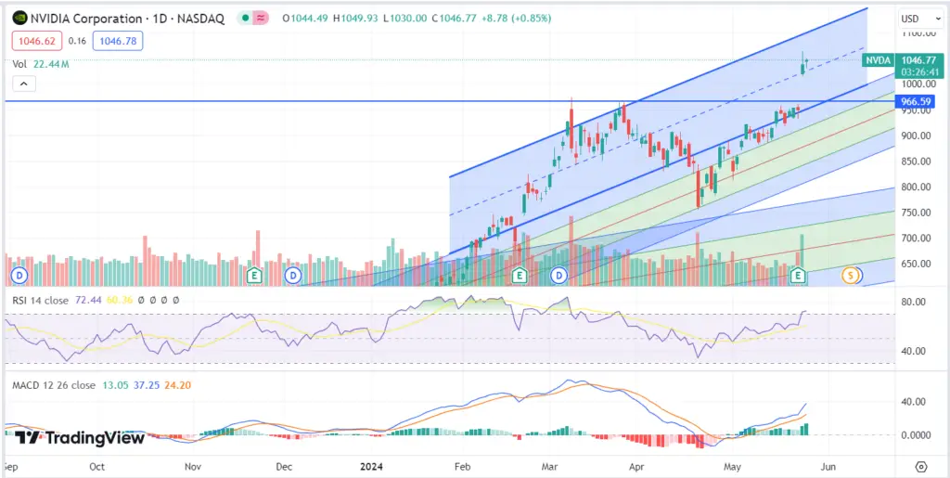Click MACD histogram value 13.05
This screenshot has height=478, width=950.
pyautogui.click(x=114, y=384)
